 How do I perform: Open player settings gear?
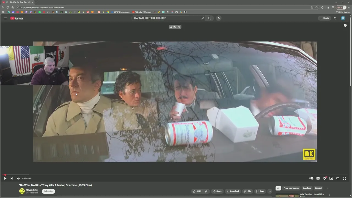[x=325, y=178]
